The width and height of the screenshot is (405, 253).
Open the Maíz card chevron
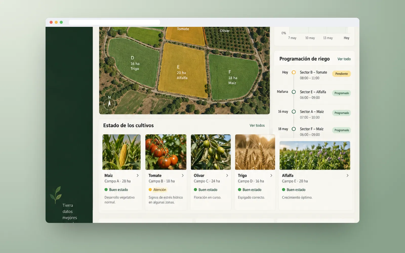click(137, 175)
